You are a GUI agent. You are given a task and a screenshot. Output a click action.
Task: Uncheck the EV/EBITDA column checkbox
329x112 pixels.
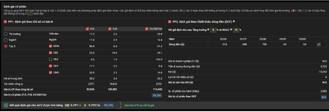click(x=147, y=29)
